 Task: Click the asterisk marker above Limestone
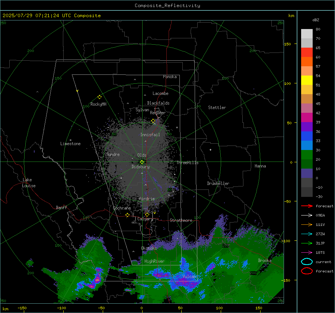pos(70,140)
